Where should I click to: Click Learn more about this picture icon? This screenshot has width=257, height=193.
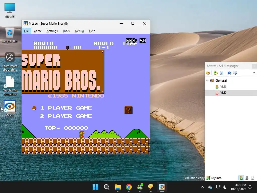click(10, 62)
